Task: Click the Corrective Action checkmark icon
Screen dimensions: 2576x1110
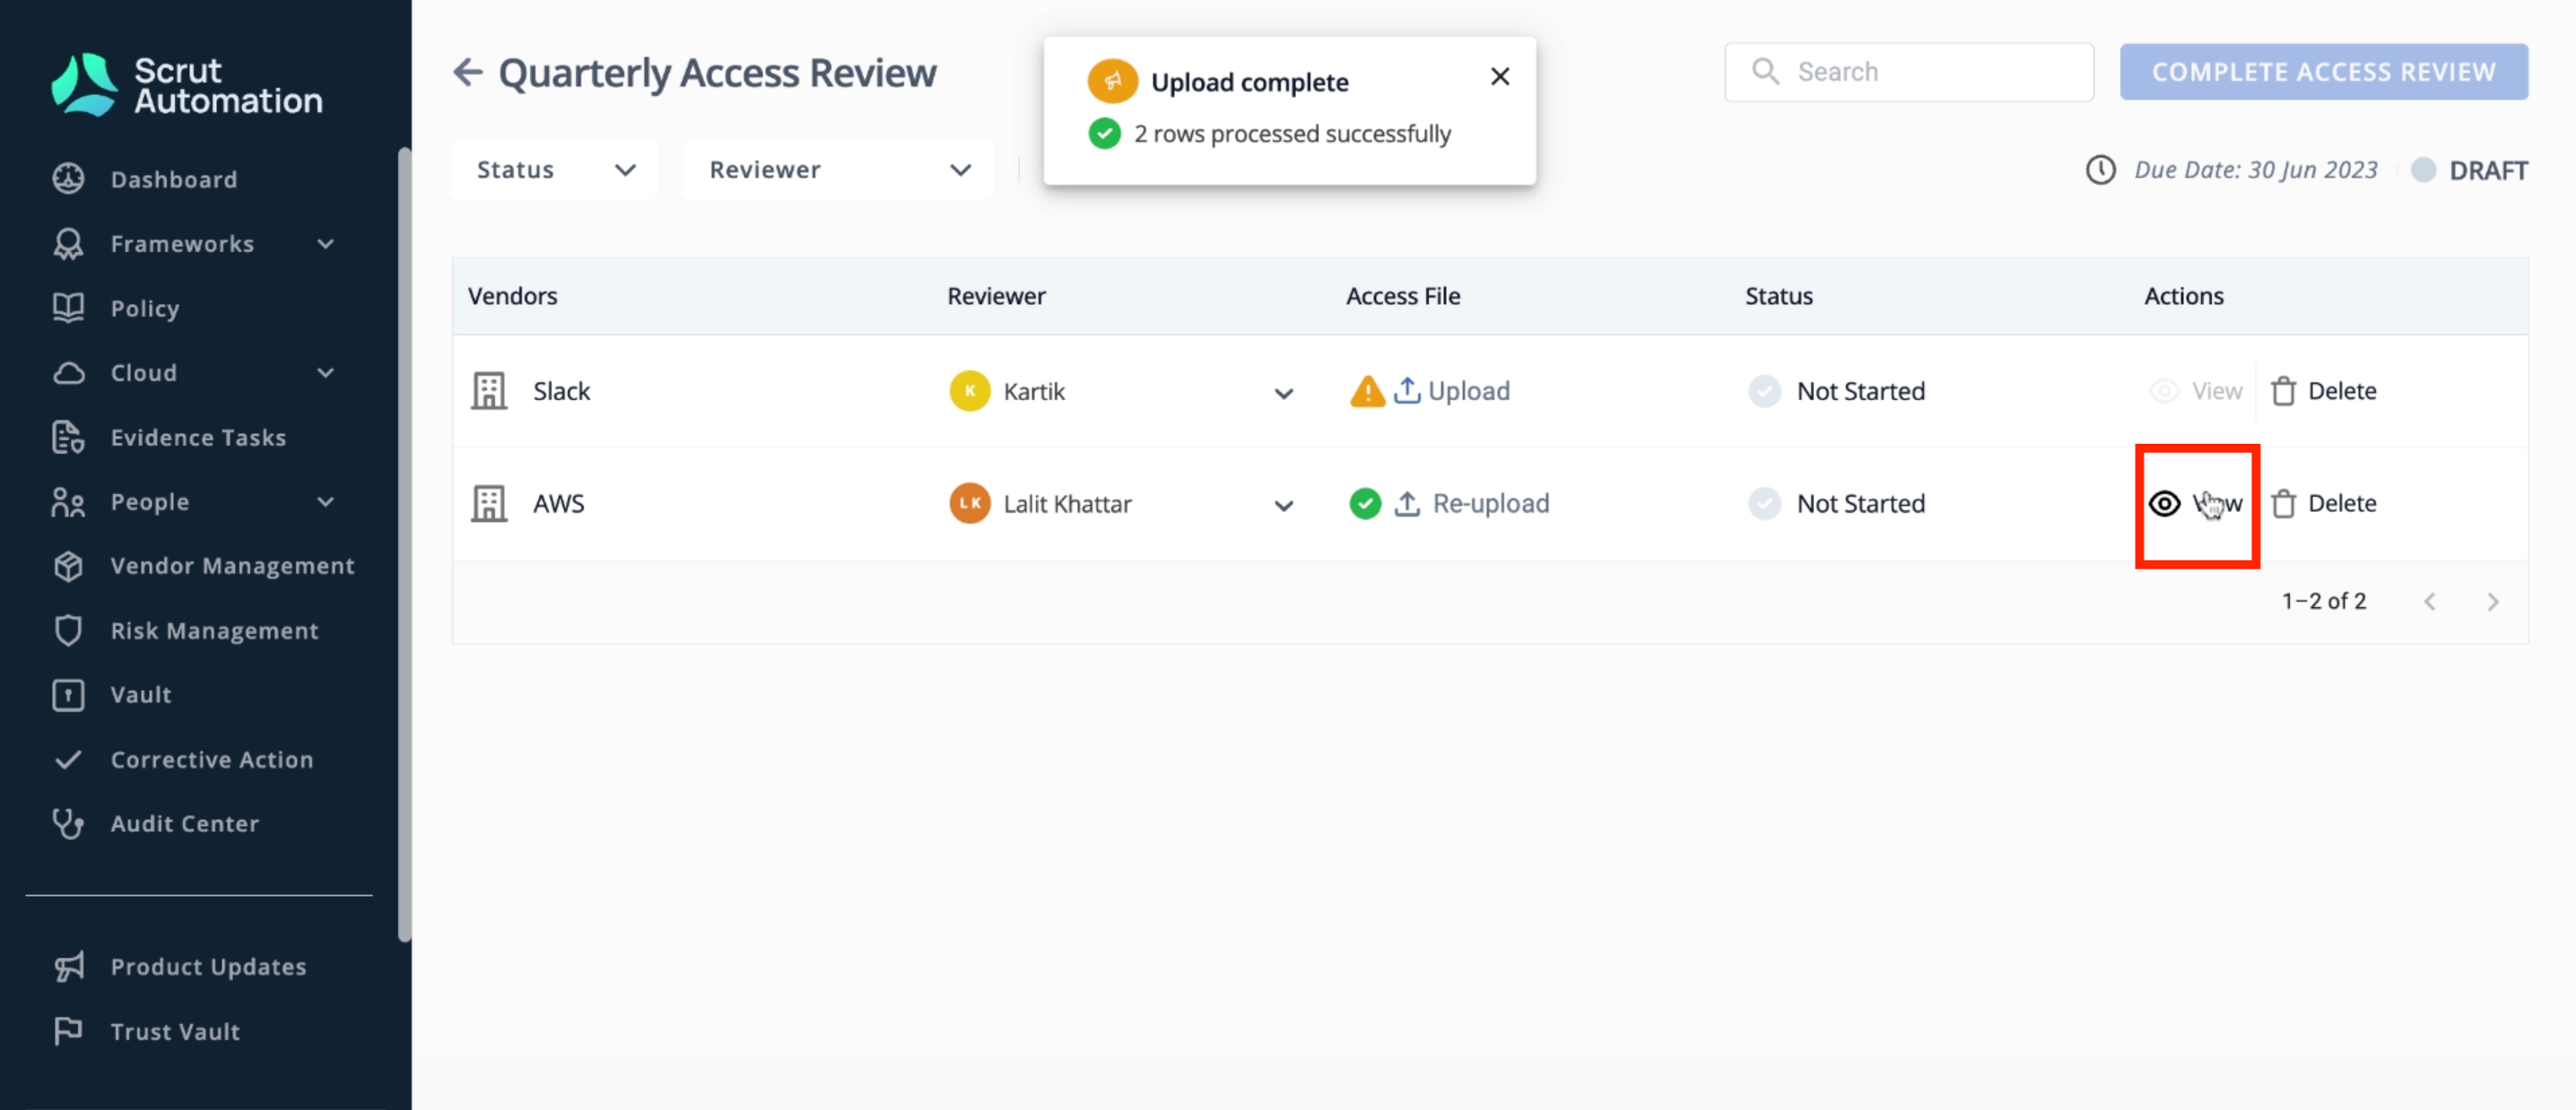Action: point(68,760)
